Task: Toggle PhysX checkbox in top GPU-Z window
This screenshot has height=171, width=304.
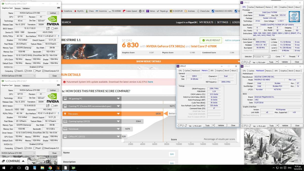Action: pos(34,71)
